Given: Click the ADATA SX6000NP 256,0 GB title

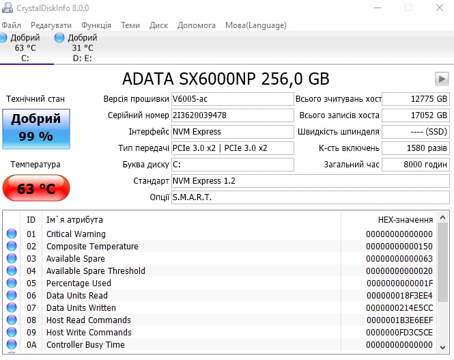Looking at the screenshot, I should point(226,79).
